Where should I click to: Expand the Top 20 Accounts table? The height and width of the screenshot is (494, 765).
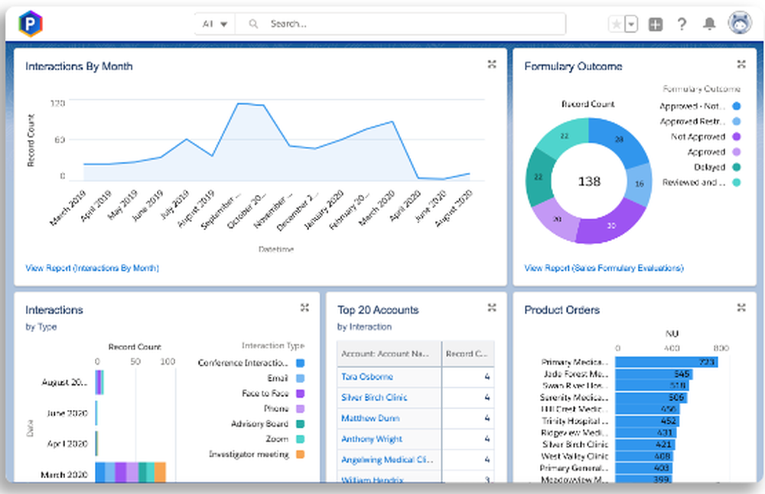coord(492,307)
